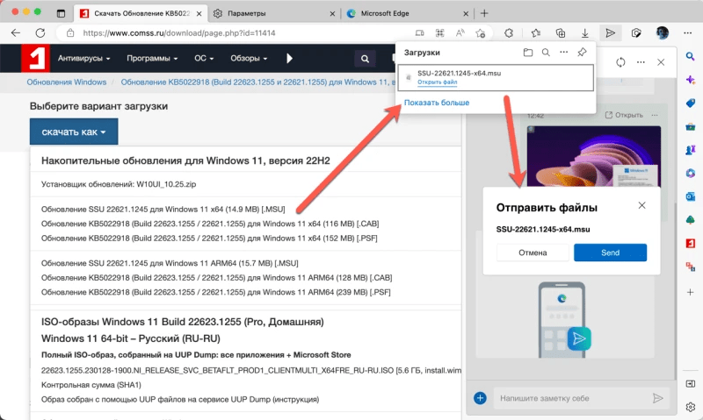This screenshot has width=703, height=420.
Task: Attach content with blue plus button
Action: [480, 397]
